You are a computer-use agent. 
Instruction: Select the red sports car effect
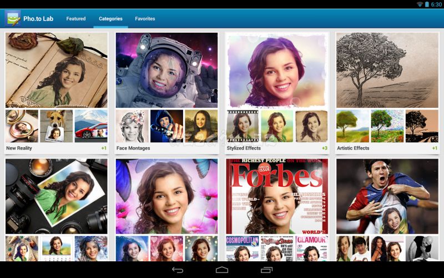pyautogui.click(x=91, y=126)
